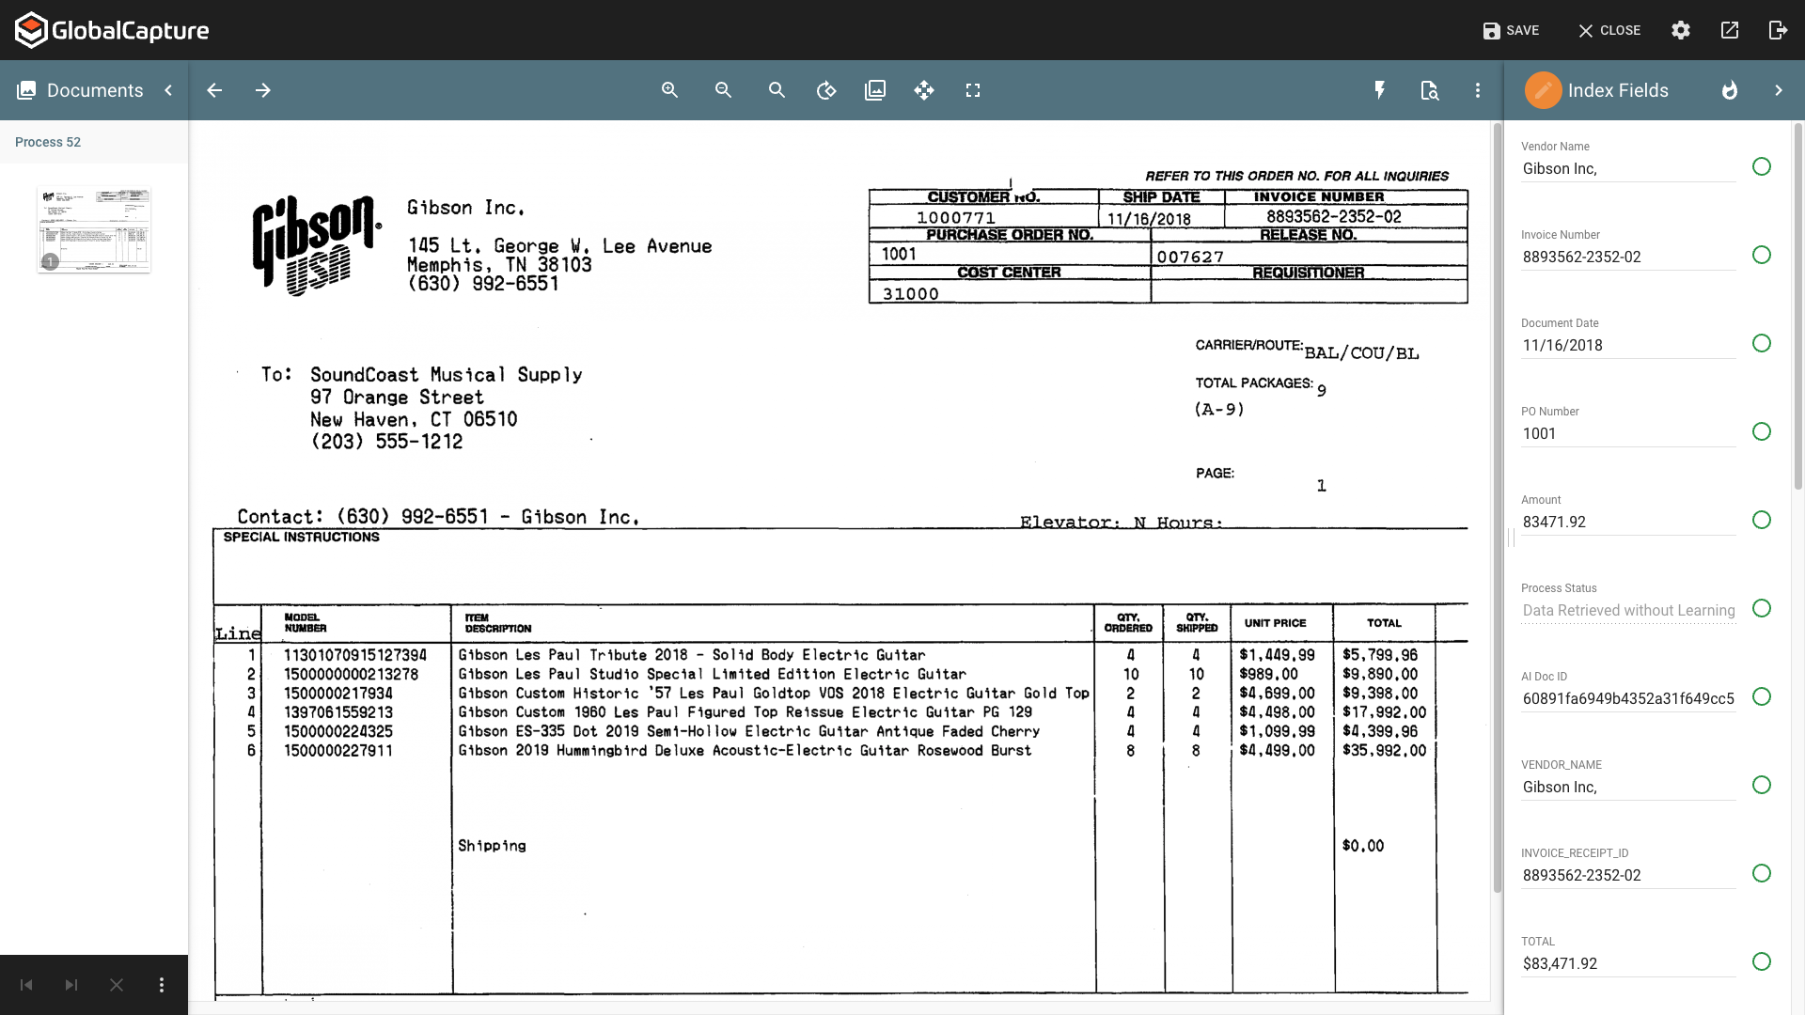1805x1015 pixels.
Task: Activate the pan/move tool
Action: click(x=924, y=90)
